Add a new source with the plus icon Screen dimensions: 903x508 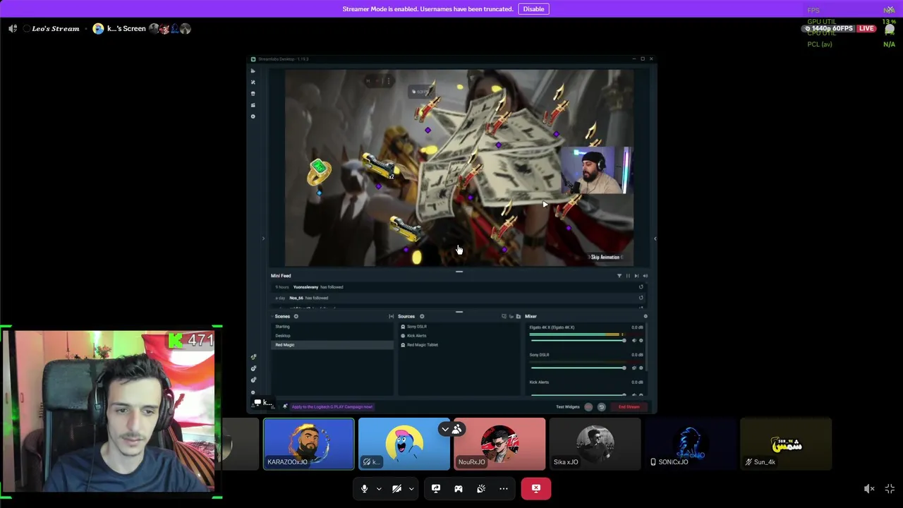[422, 317]
